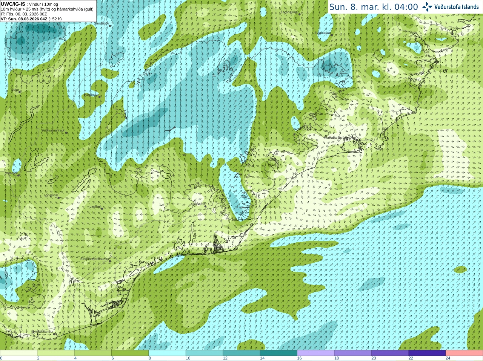Image resolution: width=483 pixels, height=361 pixels.
Task: Click the 16–18 m/s lavender legend swatch
Action: pyautogui.click(x=316, y=353)
